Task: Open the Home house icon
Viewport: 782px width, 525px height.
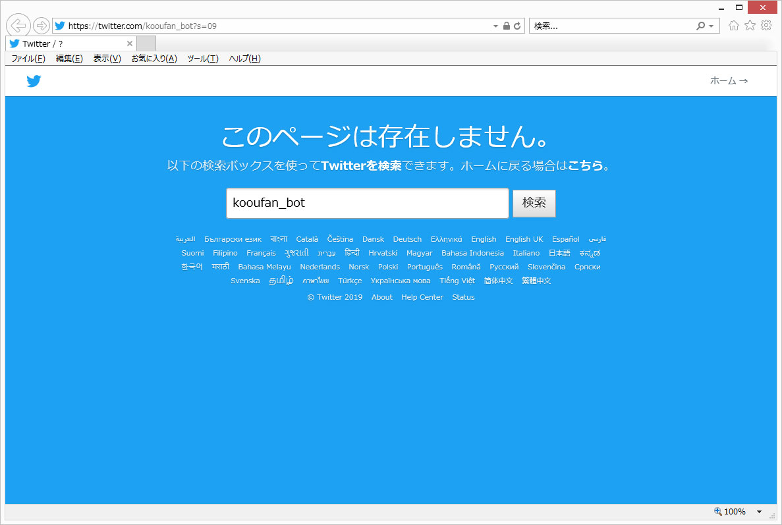Action: click(x=734, y=26)
